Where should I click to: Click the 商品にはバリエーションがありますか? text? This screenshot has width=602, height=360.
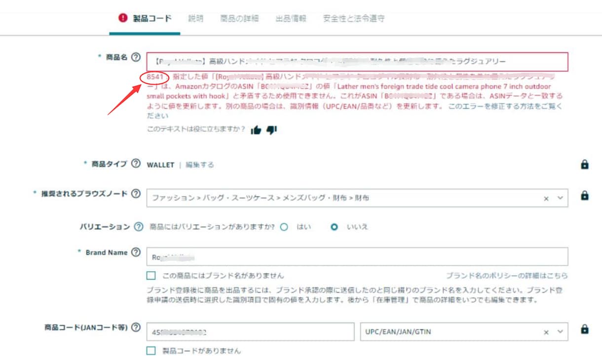(x=212, y=227)
